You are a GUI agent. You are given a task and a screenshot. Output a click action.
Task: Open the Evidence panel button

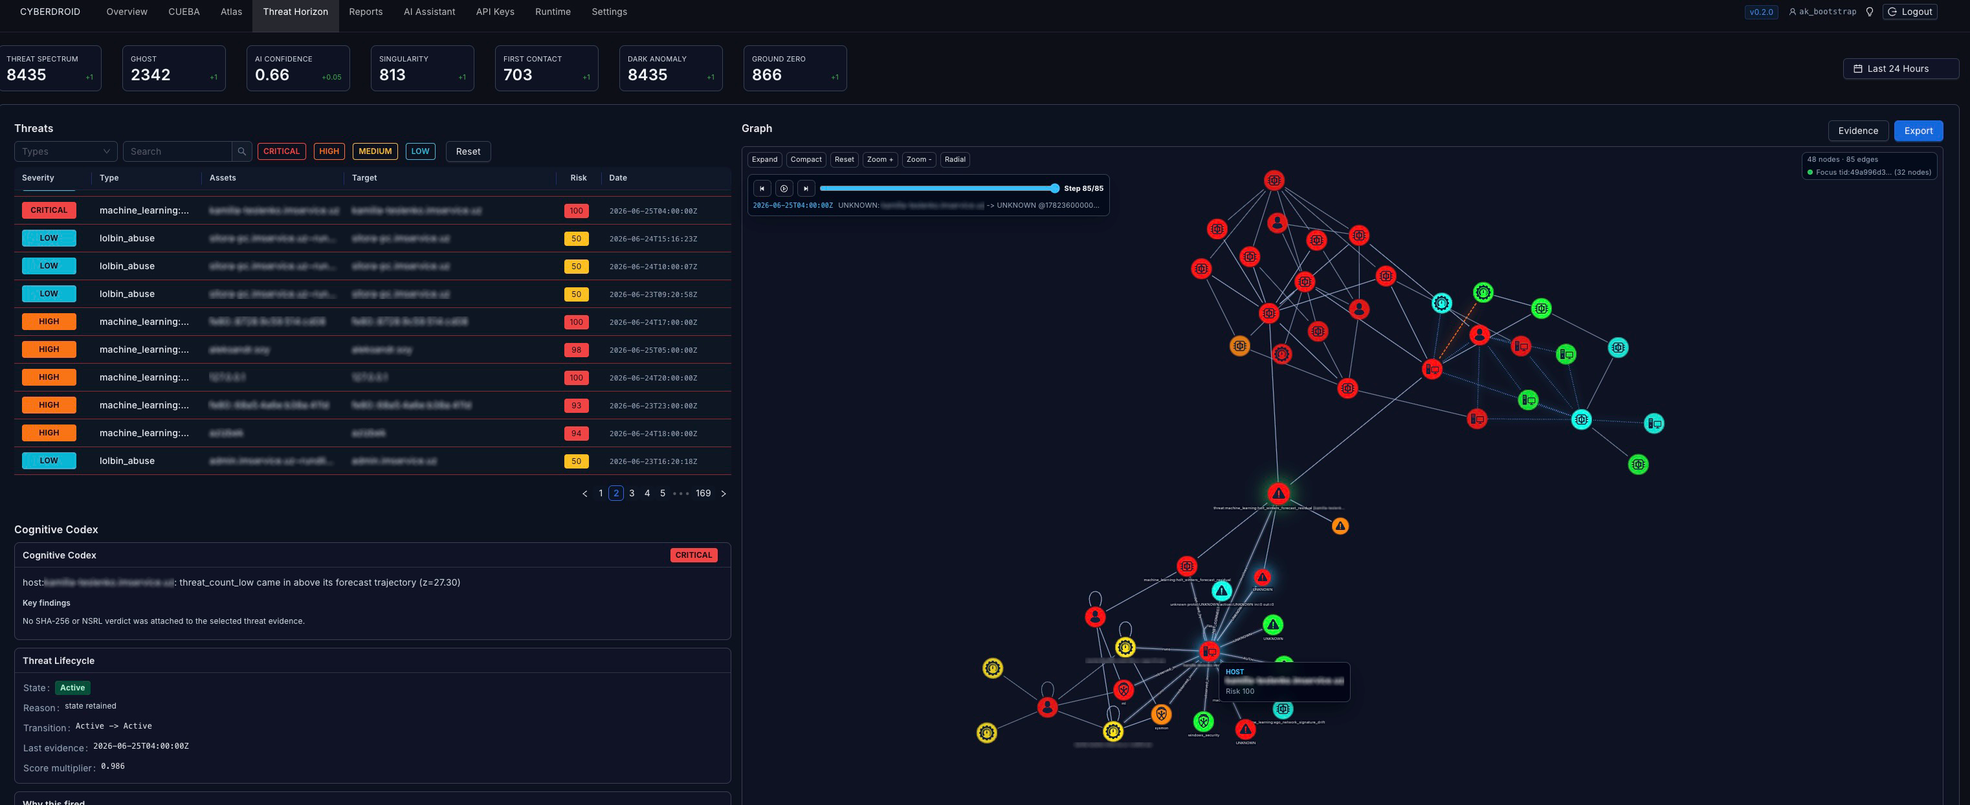(1857, 131)
